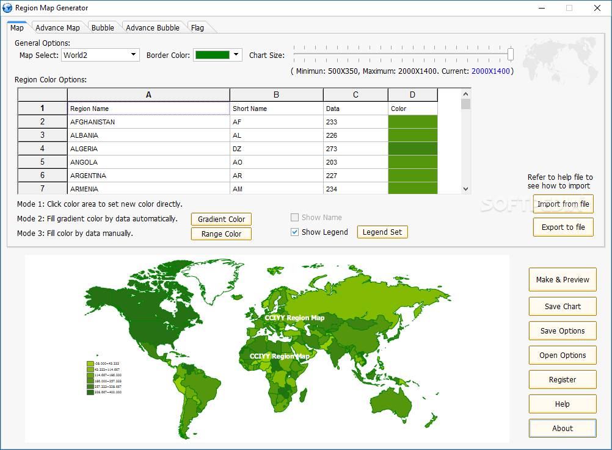Click the Region Map Generator app icon
The width and height of the screenshot is (612, 450).
(x=7, y=8)
